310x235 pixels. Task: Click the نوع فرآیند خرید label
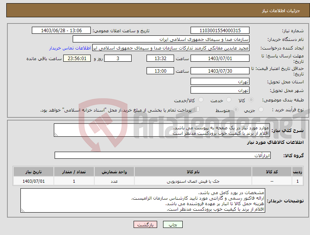[x=288, y=110]
